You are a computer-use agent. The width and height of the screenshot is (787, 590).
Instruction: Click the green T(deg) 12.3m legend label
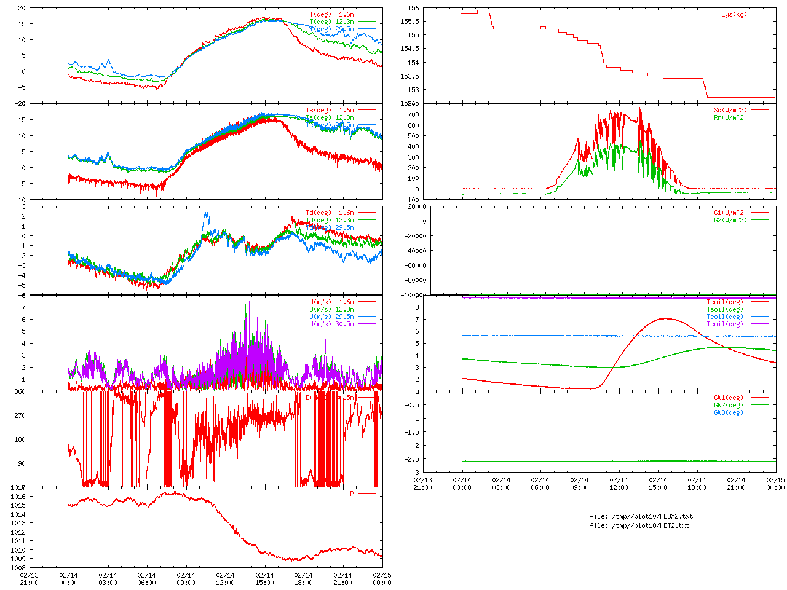(331, 22)
